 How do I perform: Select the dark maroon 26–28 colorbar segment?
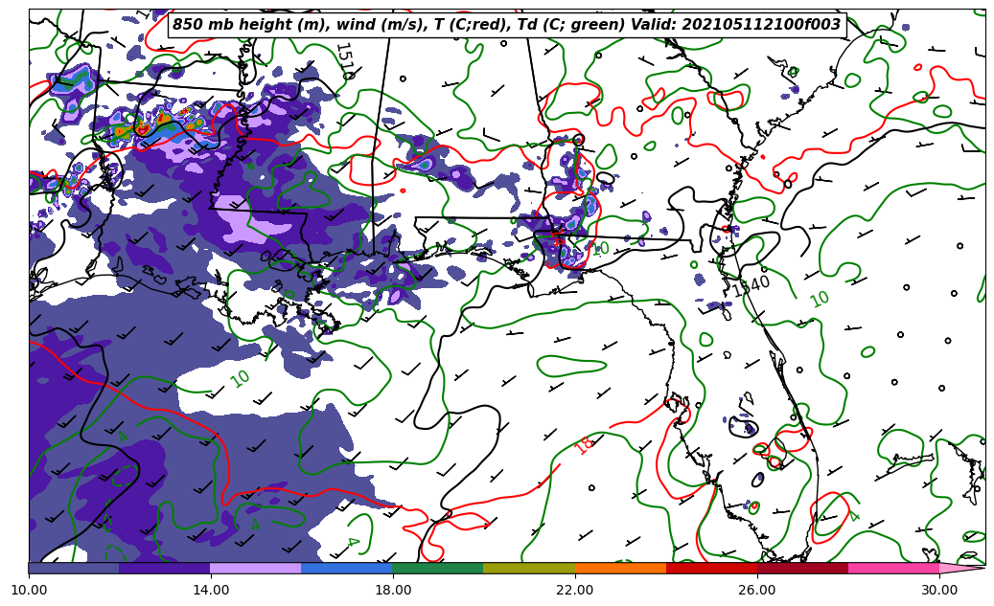click(802, 568)
